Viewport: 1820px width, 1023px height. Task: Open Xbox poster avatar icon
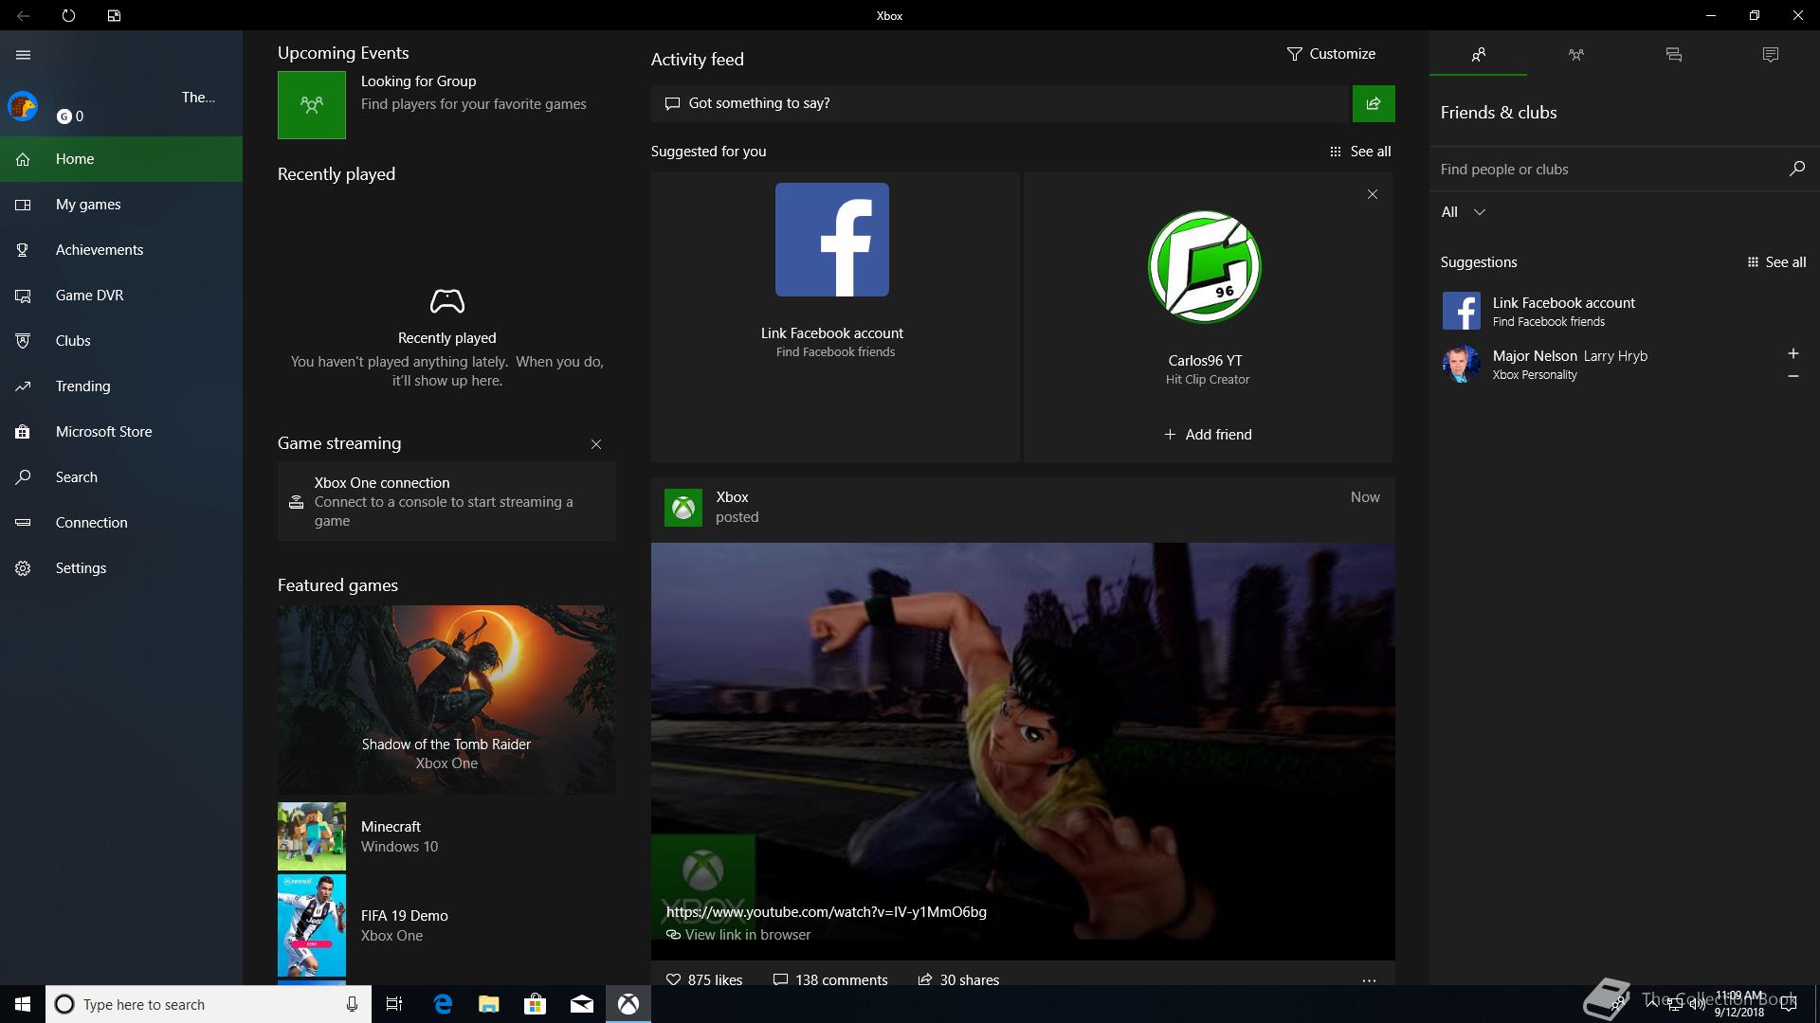click(x=683, y=508)
